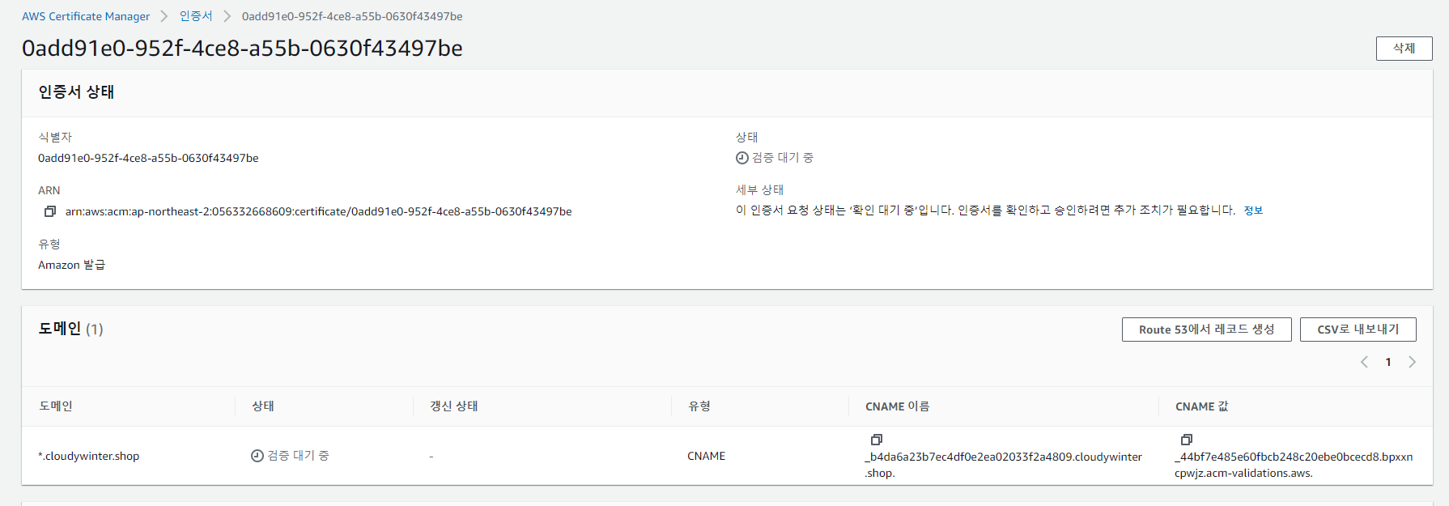1449x506 pixels.
Task: Click the large certificate ID page title
Action: pos(242,49)
